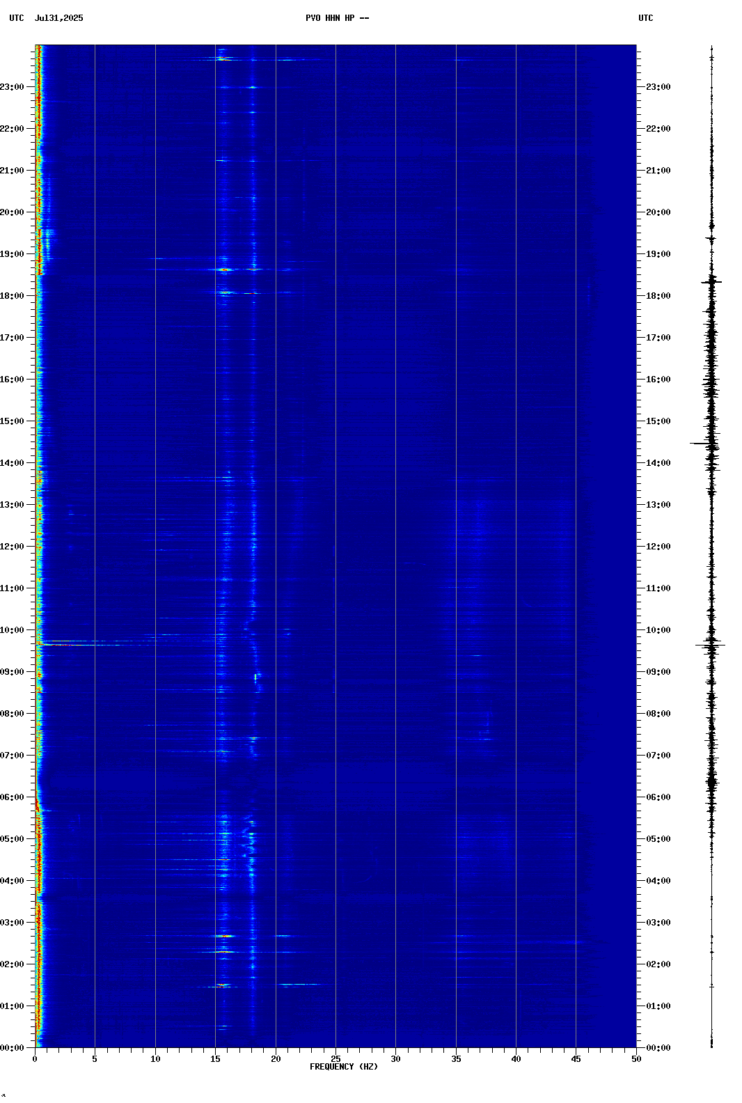Click the right axis 01:00 time label
The height and width of the screenshot is (1103, 742).
click(x=658, y=1006)
